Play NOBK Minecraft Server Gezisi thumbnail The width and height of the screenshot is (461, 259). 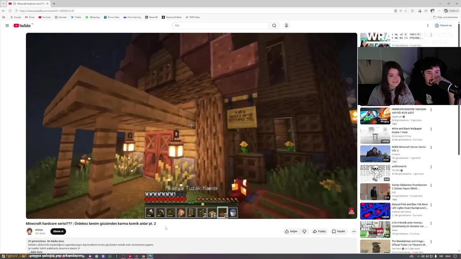pos(375,154)
